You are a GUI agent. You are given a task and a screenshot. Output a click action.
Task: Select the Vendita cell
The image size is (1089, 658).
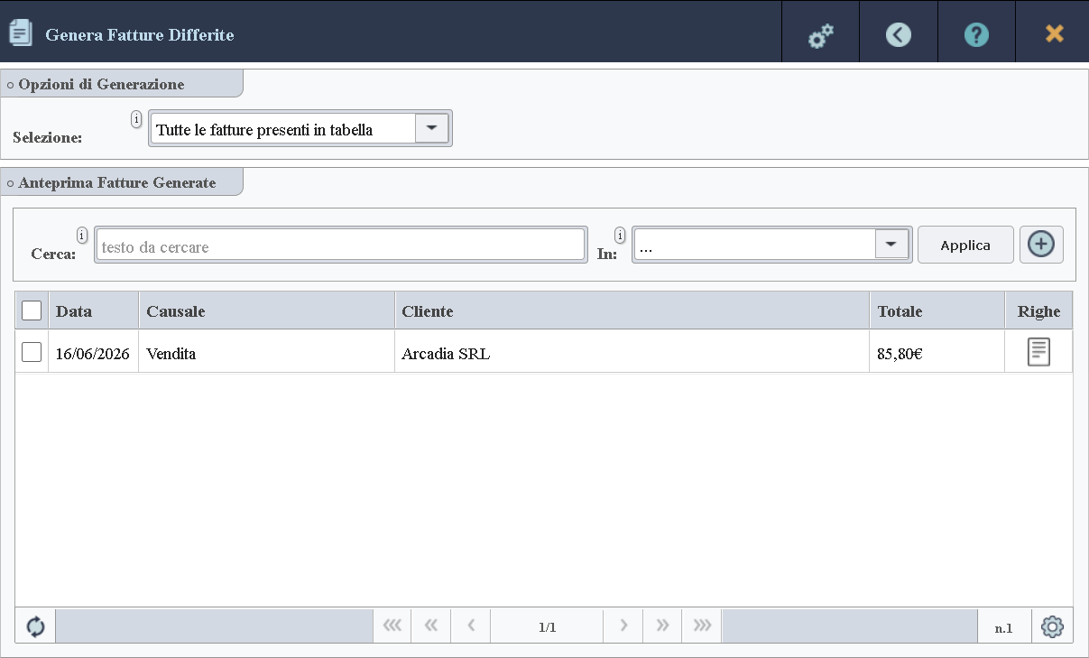[x=266, y=353]
